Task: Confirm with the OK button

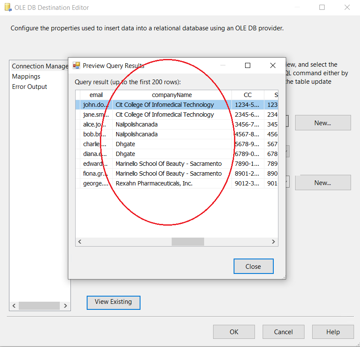Action: [234, 332]
